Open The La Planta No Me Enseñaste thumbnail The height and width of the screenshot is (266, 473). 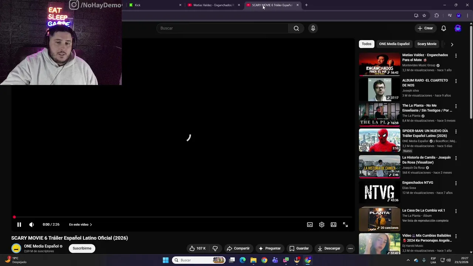380,115
